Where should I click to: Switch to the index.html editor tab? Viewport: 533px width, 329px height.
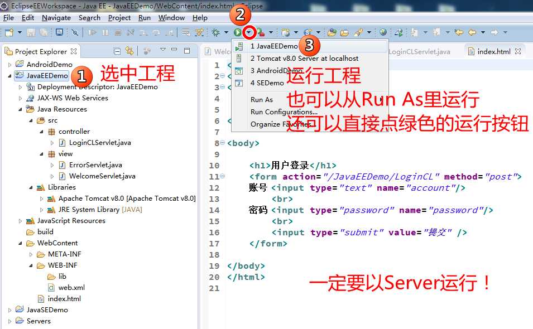pos(493,52)
